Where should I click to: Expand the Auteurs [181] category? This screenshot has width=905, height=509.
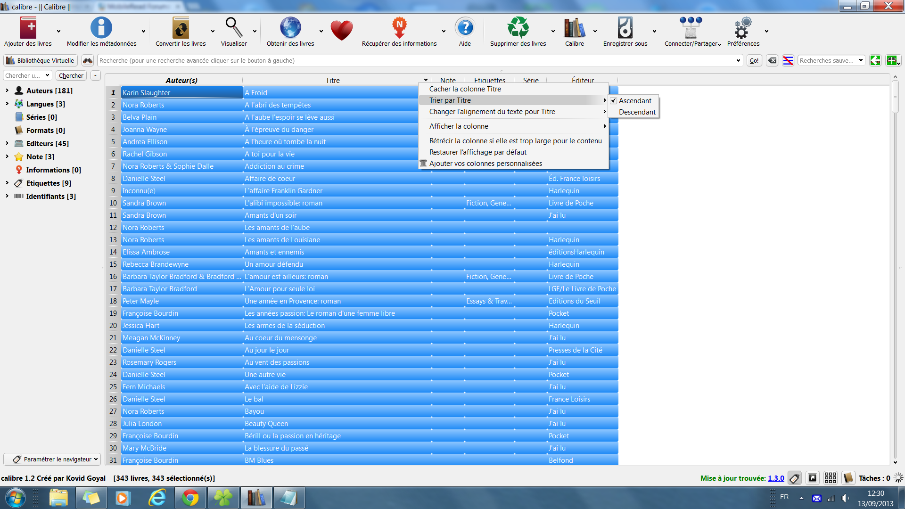point(7,90)
